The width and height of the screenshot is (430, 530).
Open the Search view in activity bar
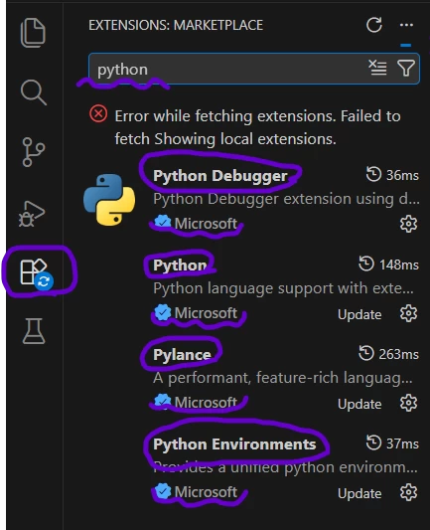coord(34,92)
